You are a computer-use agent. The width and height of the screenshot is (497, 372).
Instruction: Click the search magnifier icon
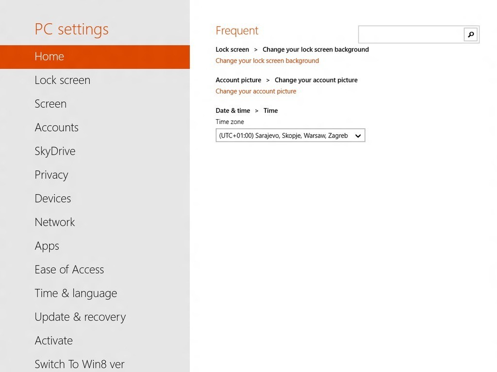pos(470,34)
